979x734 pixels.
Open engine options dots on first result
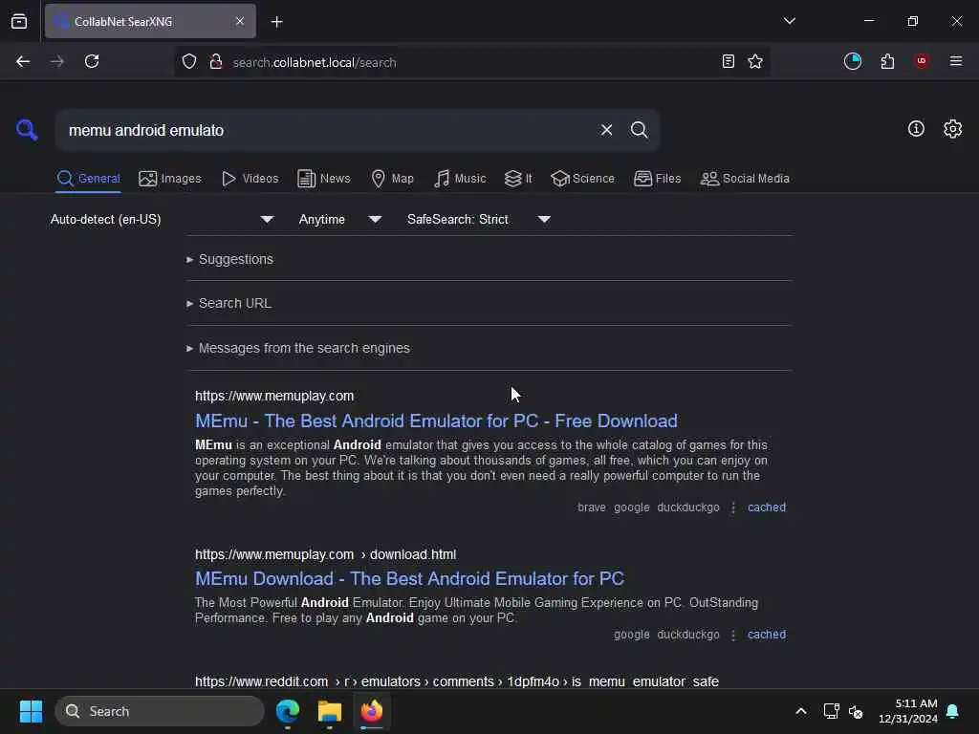(x=733, y=507)
